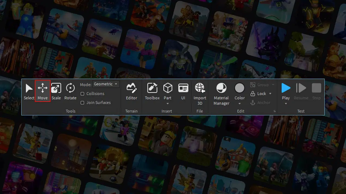
Task: Expand the Group options arrow
Action: [x=273, y=85]
